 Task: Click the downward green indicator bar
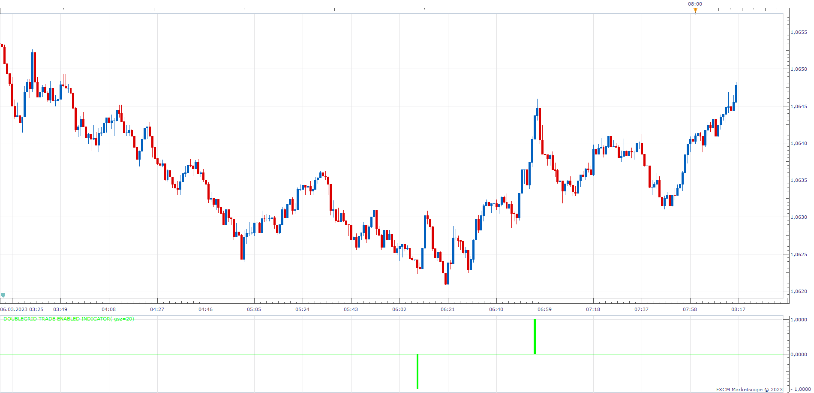418,372
